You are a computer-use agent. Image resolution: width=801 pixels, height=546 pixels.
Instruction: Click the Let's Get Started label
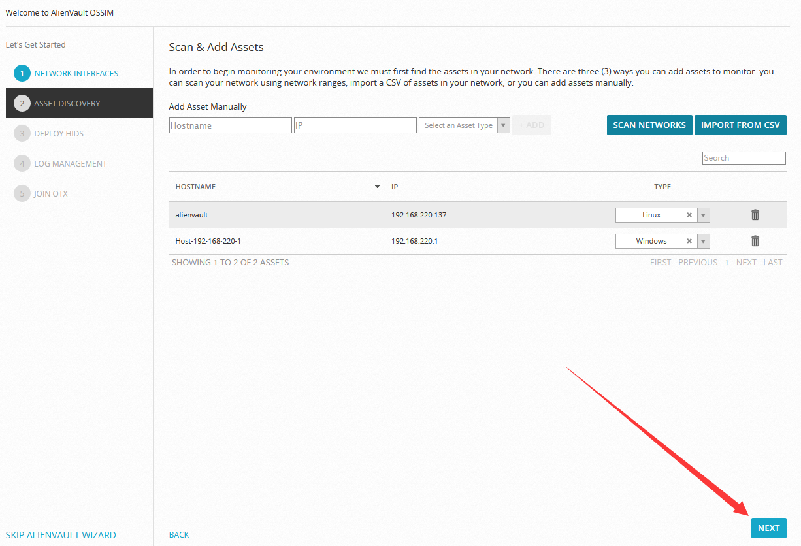(x=36, y=44)
